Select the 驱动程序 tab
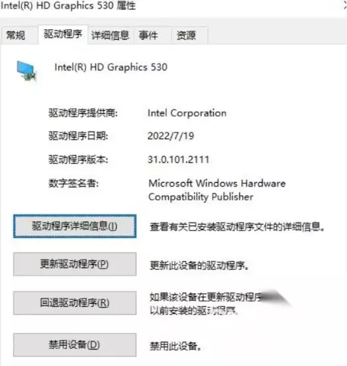Image resolution: width=347 pixels, height=366 pixels. coord(63,34)
